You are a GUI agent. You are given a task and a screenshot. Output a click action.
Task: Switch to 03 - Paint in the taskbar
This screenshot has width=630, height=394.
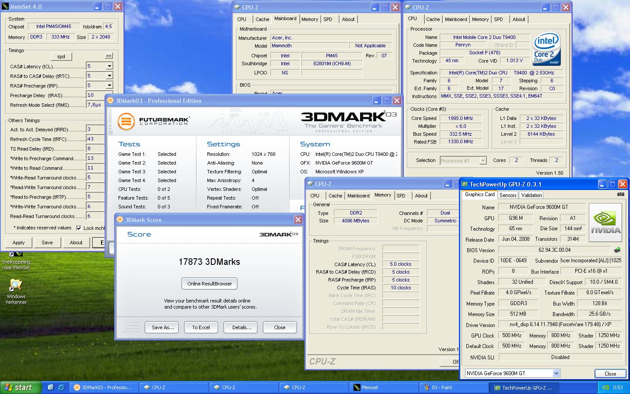[454, 387]
